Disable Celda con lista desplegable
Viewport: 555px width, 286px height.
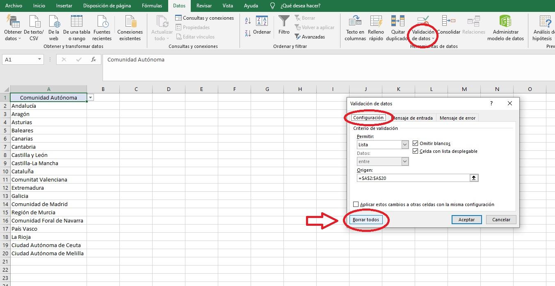415,151
